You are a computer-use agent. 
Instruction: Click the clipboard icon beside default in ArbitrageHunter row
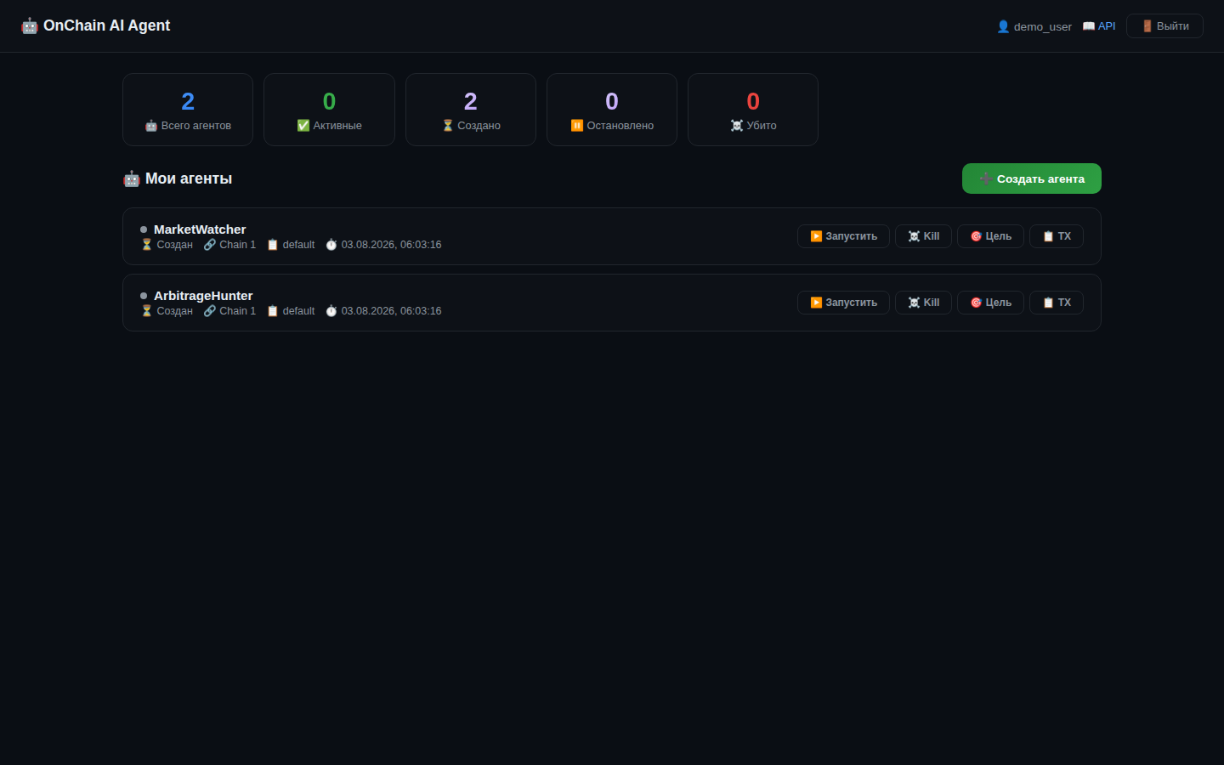[273, 311]
